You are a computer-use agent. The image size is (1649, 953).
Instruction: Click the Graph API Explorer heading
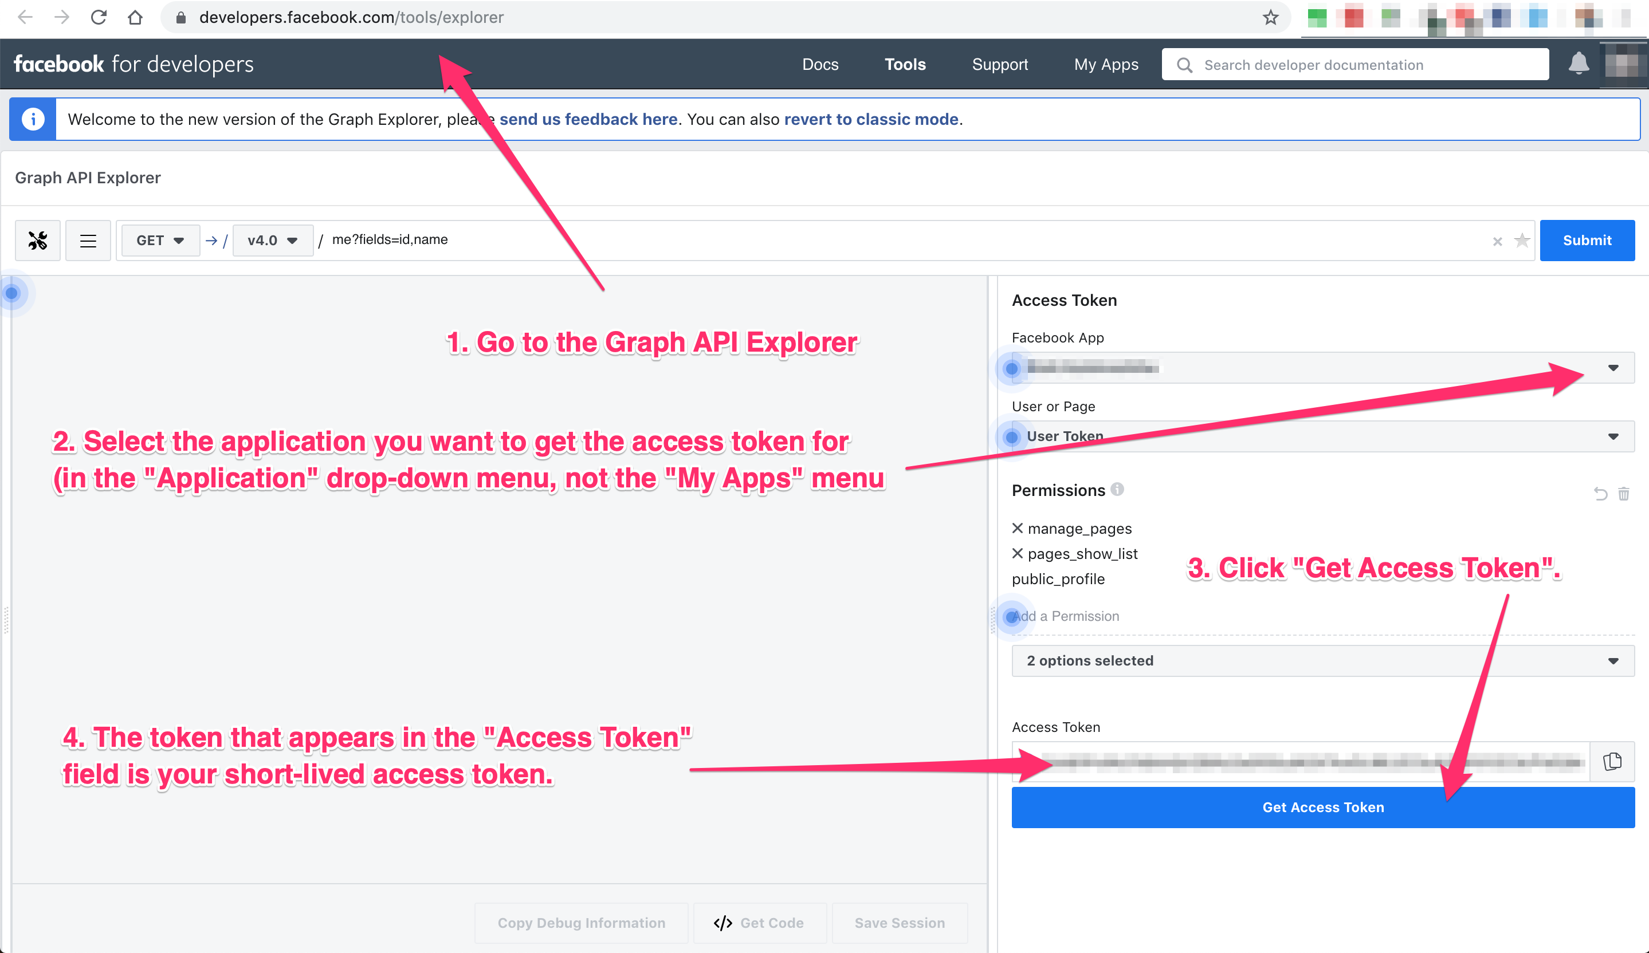click(x=88, y=178)
